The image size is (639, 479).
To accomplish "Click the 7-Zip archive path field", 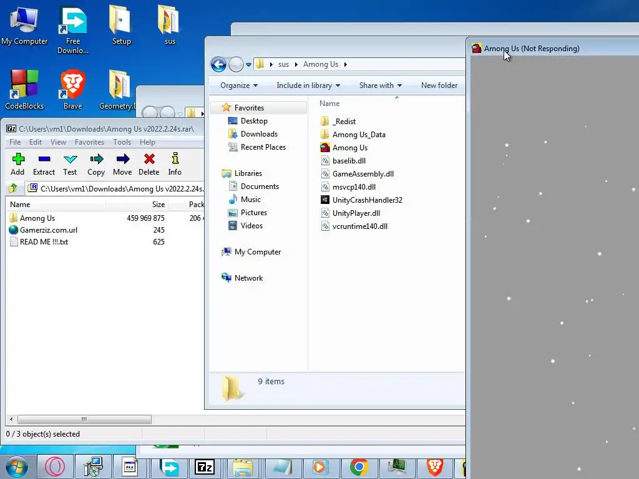I will click(115, 188).
